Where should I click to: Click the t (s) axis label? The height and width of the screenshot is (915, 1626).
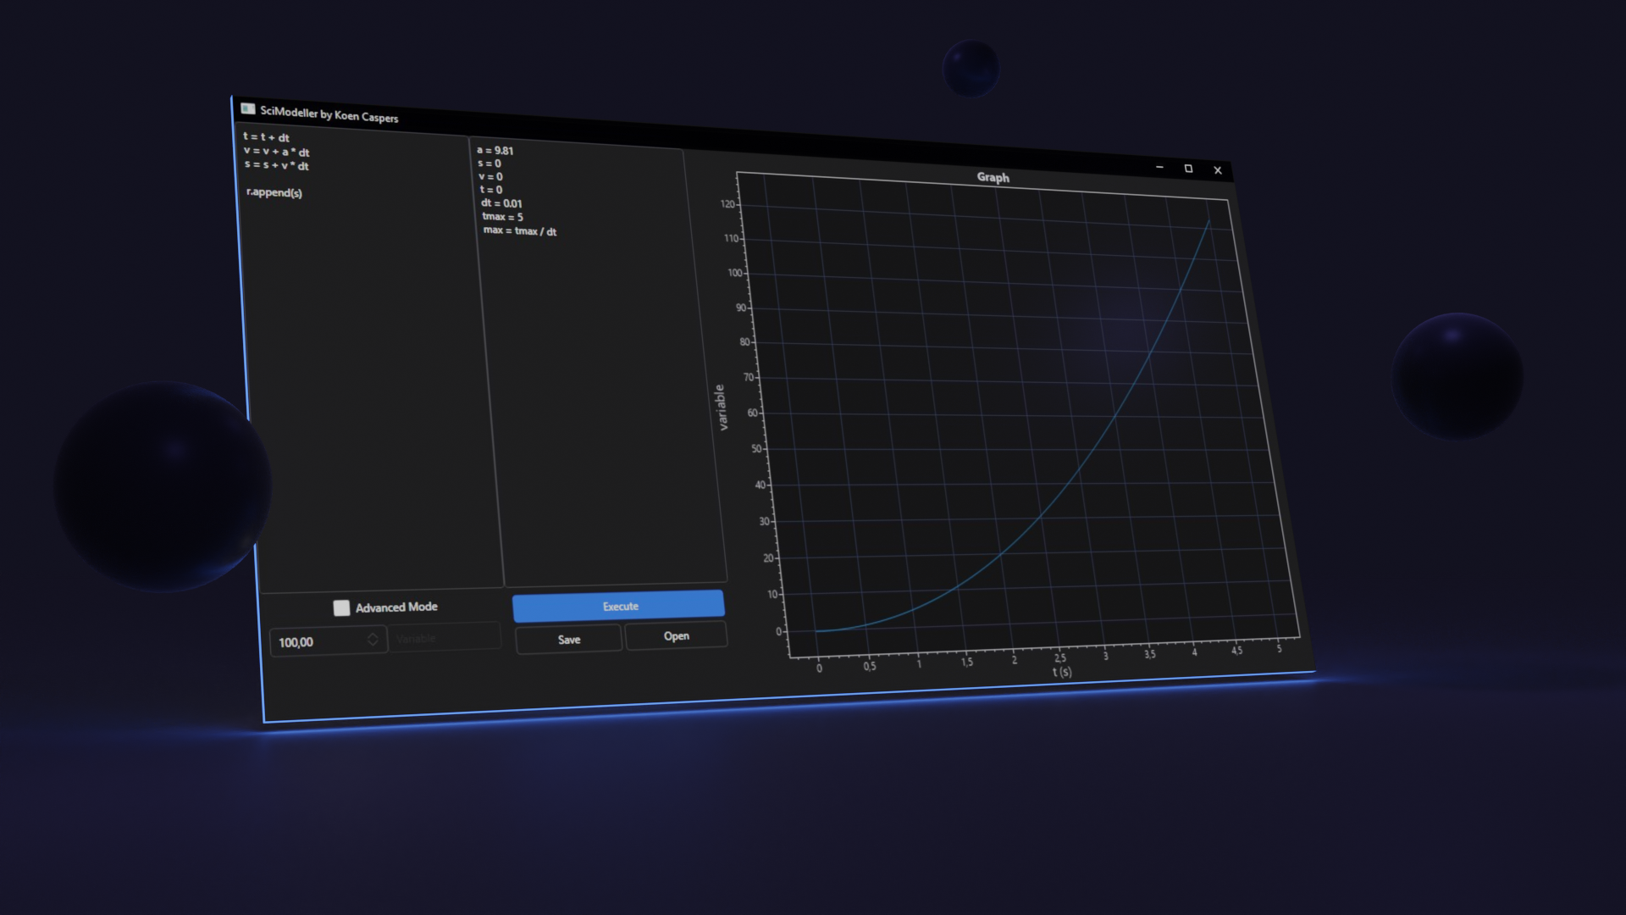[1062, 672]
